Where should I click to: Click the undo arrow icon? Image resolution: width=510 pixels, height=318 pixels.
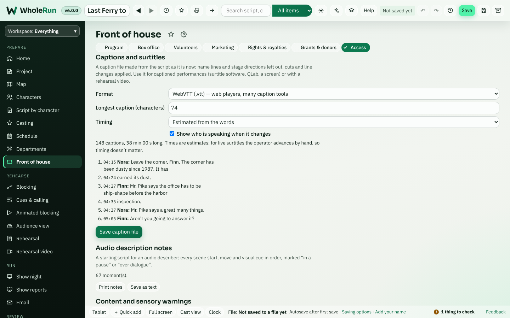coord(423,11)
